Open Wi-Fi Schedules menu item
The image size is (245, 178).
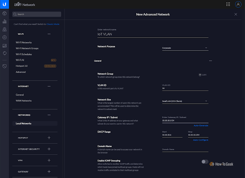pos(24,54)
